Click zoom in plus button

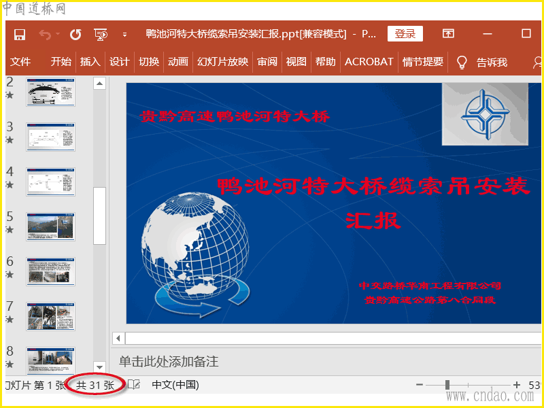tap(517, 384)
